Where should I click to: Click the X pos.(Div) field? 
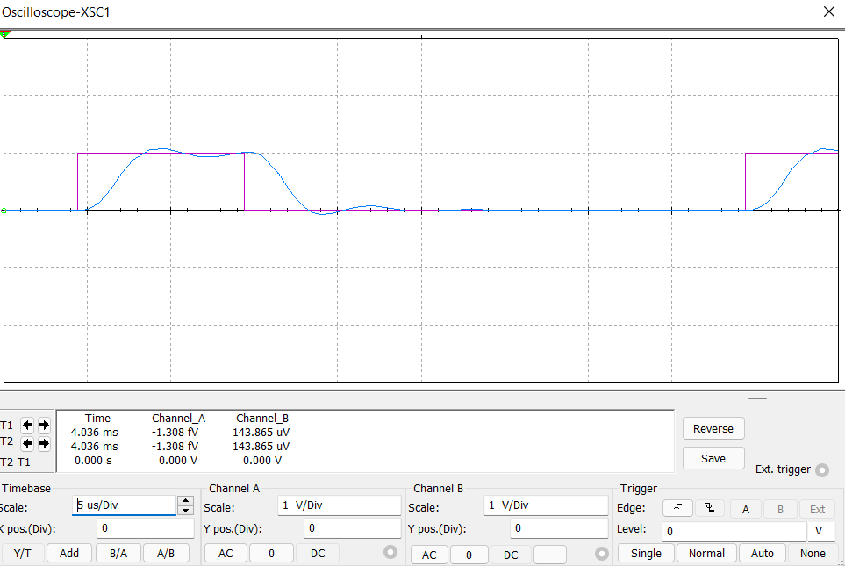[146, 528]
